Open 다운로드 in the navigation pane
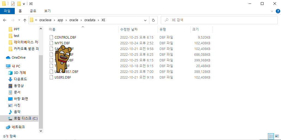Image resolution: width=281 pixels, height=140 pixels. (x=20, y=79)
